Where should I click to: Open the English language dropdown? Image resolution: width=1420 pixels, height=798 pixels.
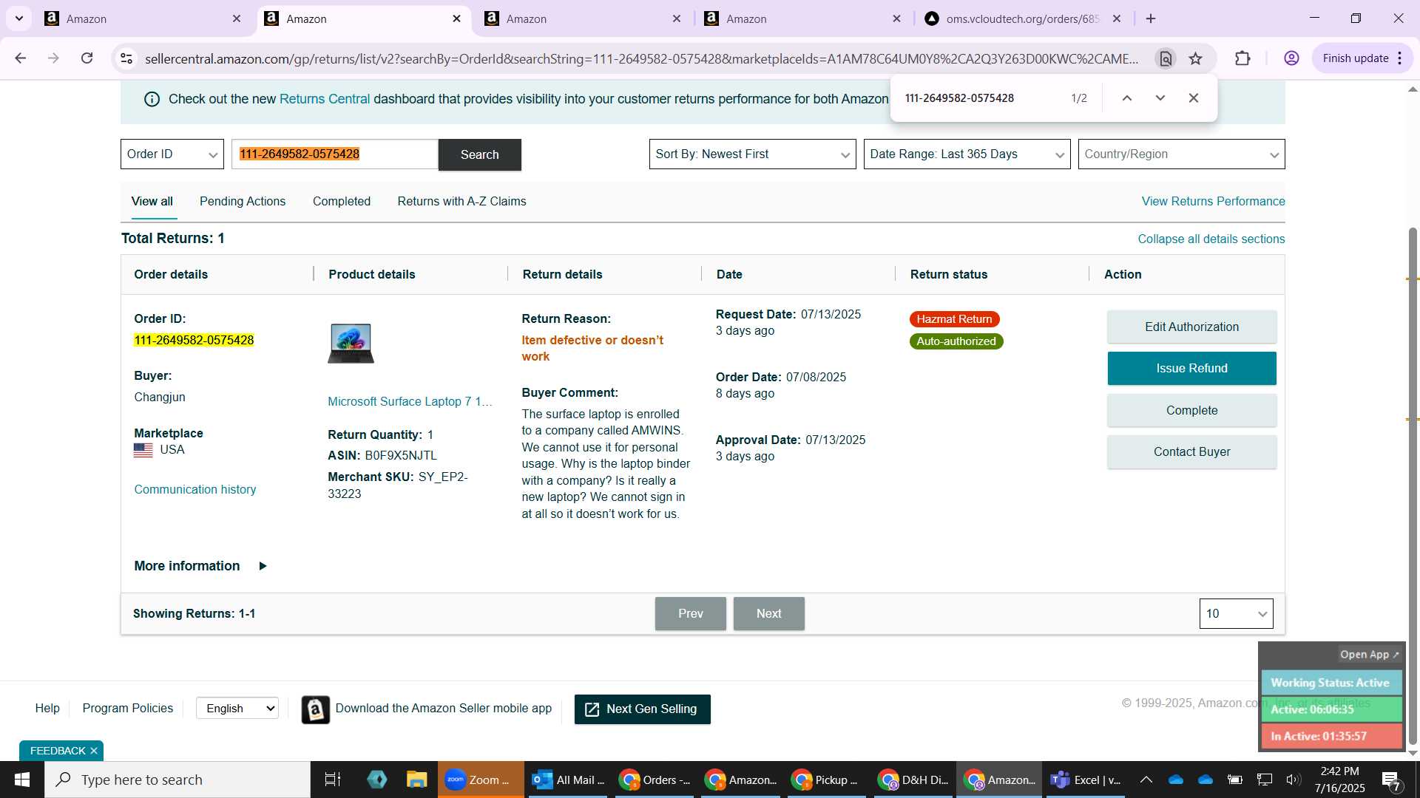(237, 708)
